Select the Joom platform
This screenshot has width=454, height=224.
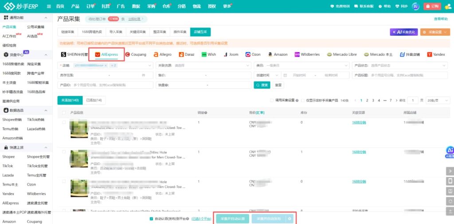pyautogui.click(x=231, y=54)
